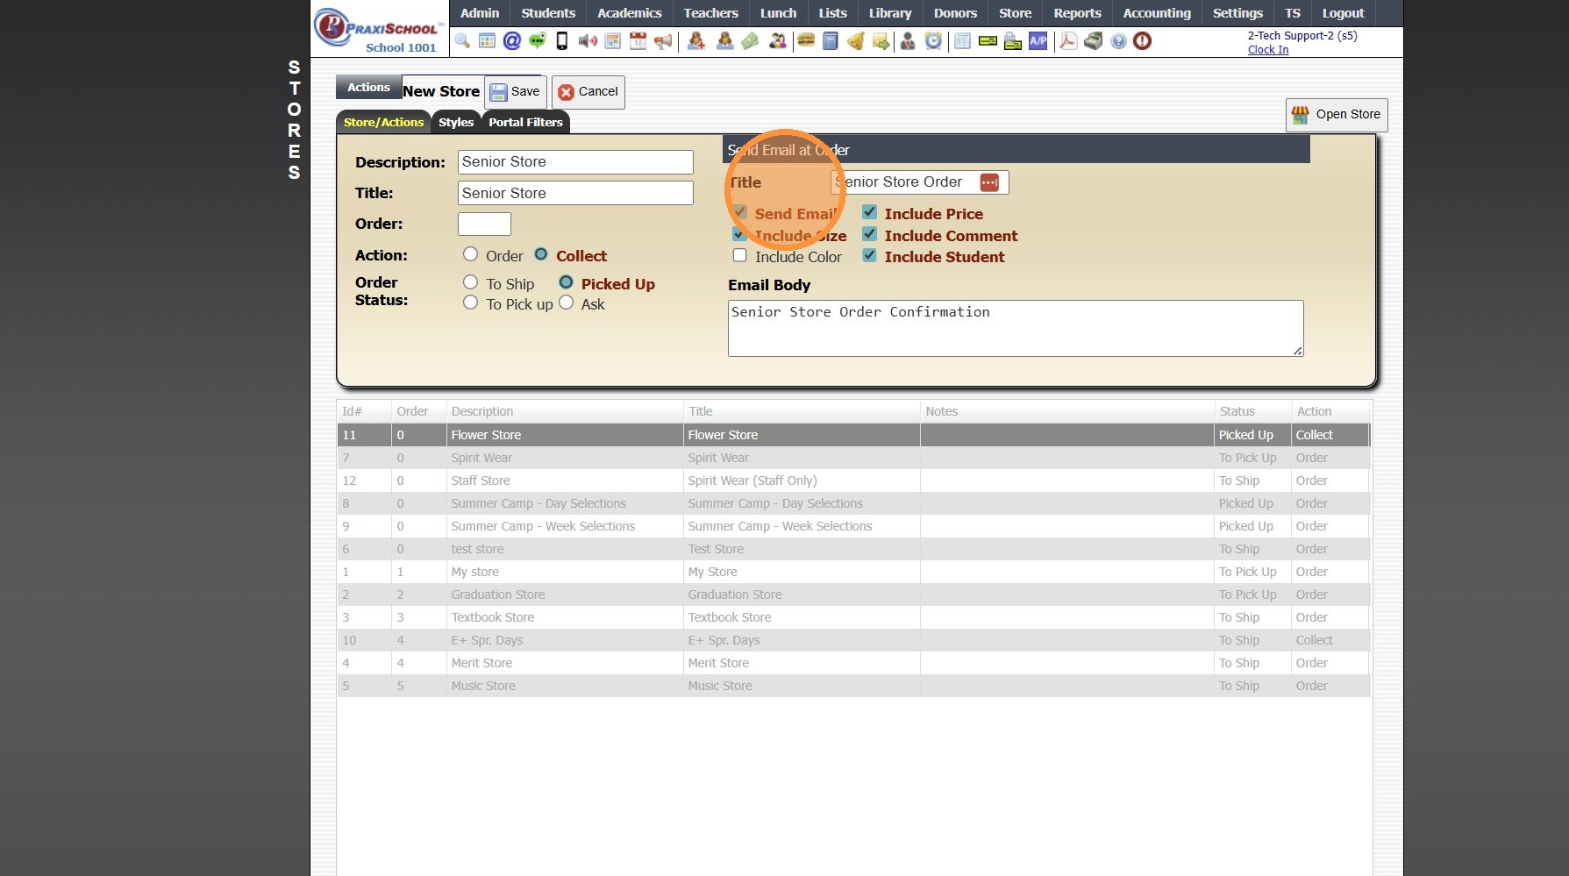Select To Ship order status

coord(471,282)
